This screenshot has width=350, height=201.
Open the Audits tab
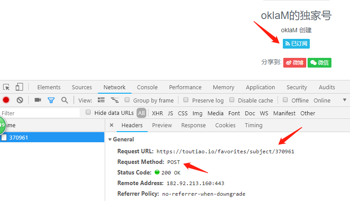pos(327,87)
